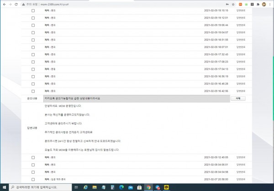This screenshot has width=274, height=191.
Task: Click 답변완료 status of the 17:04:13 row
Action: pos(241,69)
